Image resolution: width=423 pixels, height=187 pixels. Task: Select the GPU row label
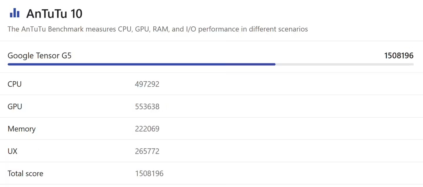pyautogui.click(x=15, y=107)
